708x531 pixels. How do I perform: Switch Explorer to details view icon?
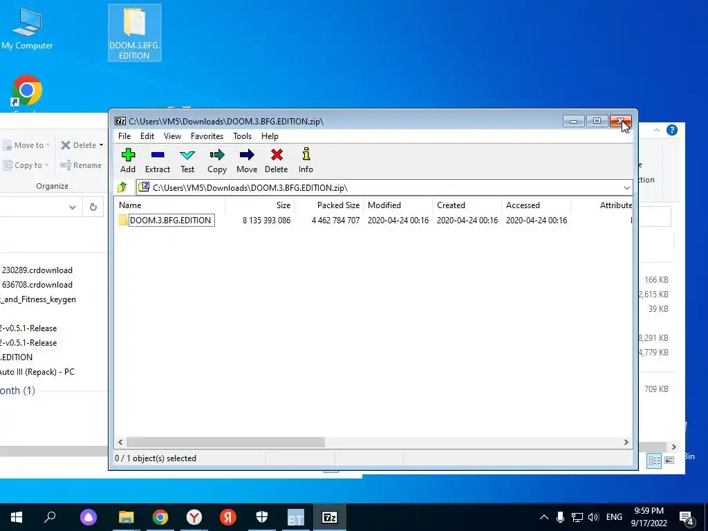point(654,460)
